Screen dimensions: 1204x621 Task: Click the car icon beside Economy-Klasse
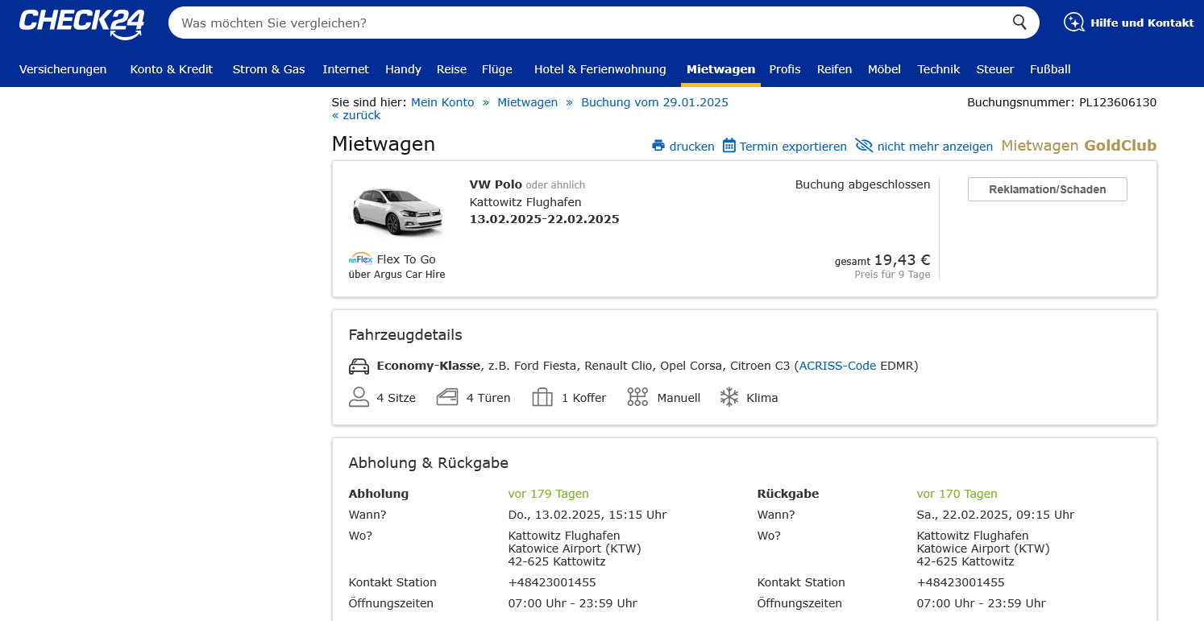point(359,366)
